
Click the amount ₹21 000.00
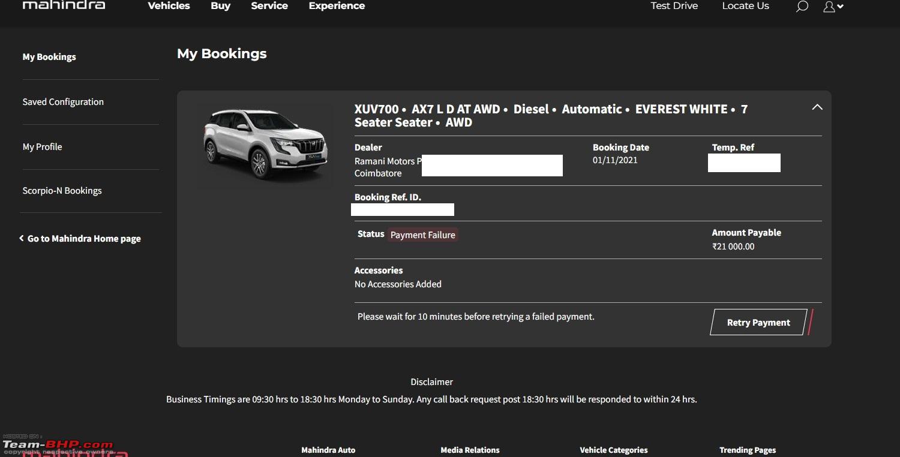[x=733, y=246]
